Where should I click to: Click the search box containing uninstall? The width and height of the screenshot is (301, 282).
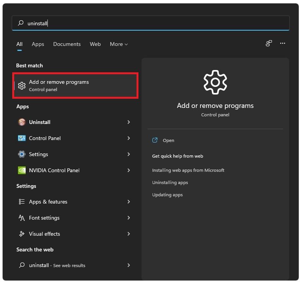click(x=153, y=23)
